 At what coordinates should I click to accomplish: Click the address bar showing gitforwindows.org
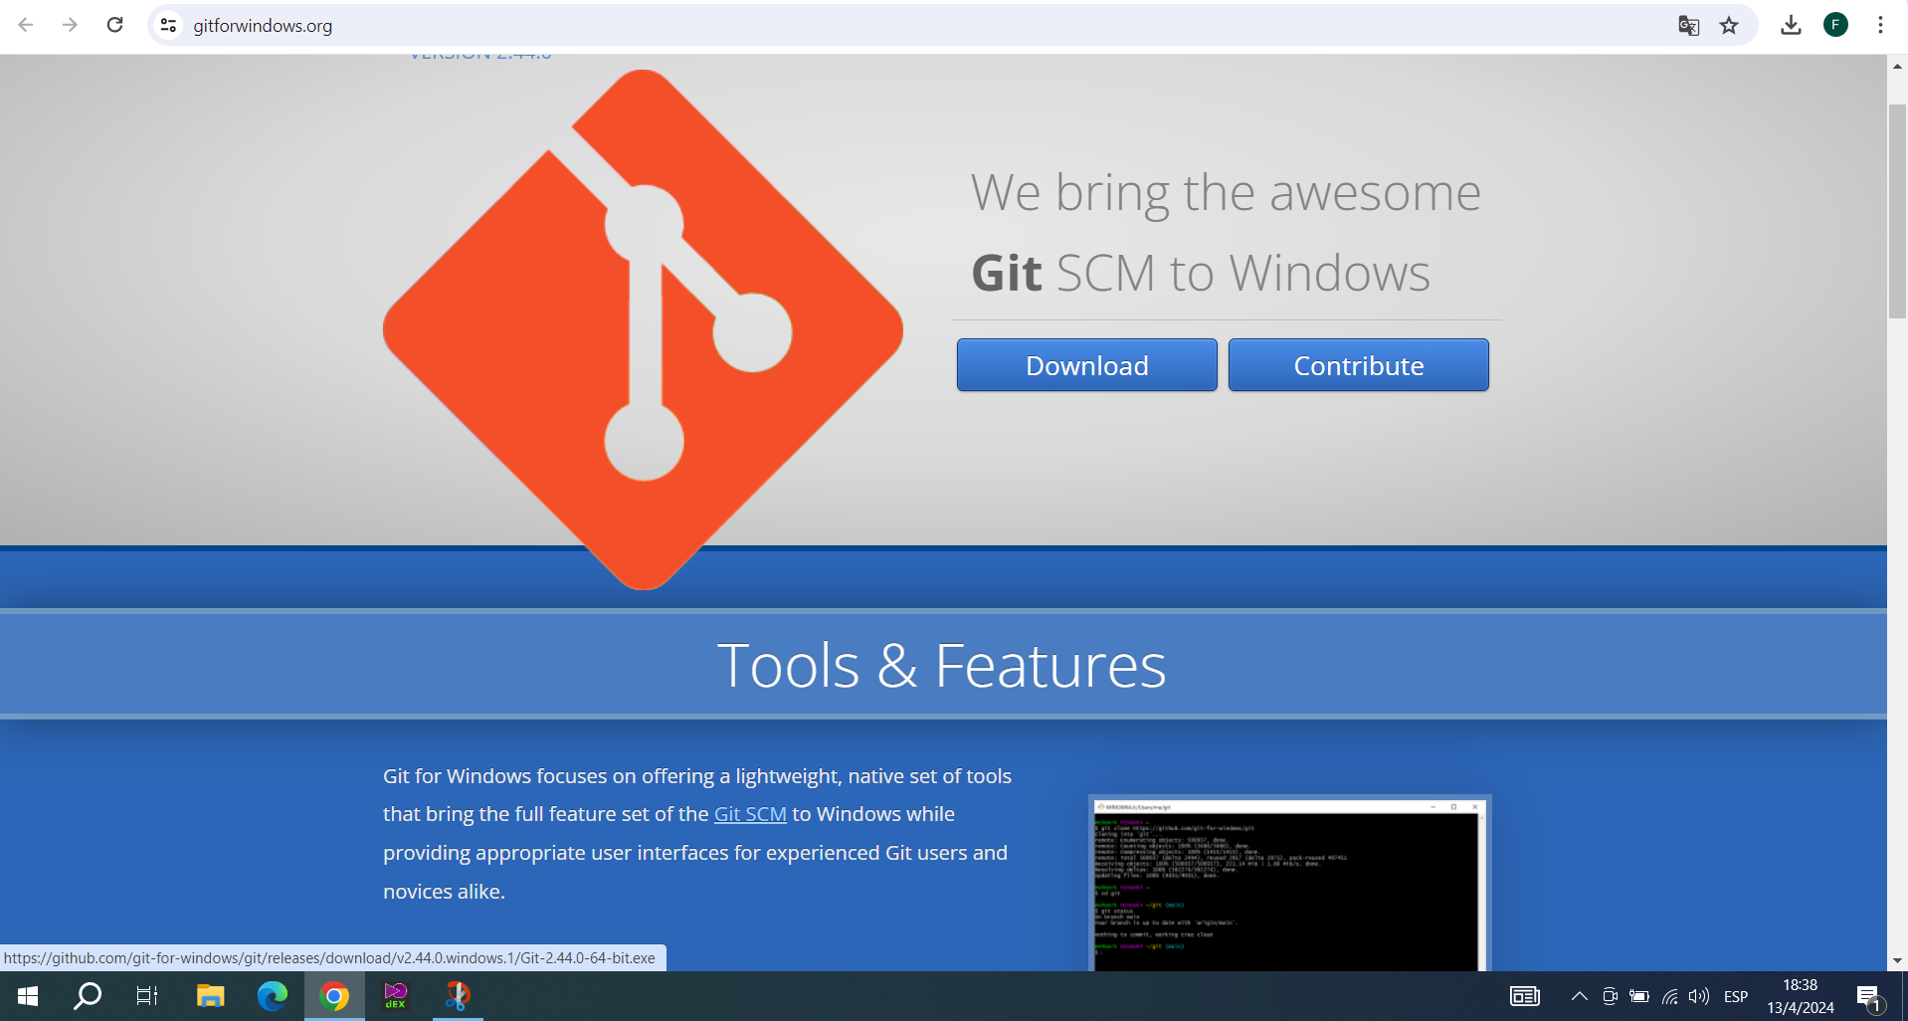point(915,25)
